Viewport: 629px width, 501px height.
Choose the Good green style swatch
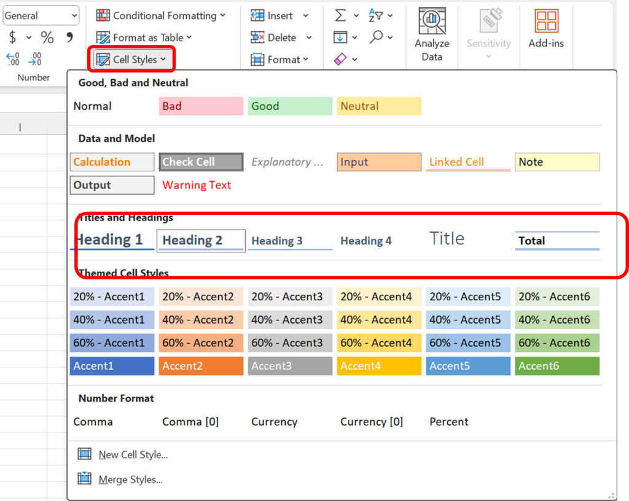[x=290, y=106]
